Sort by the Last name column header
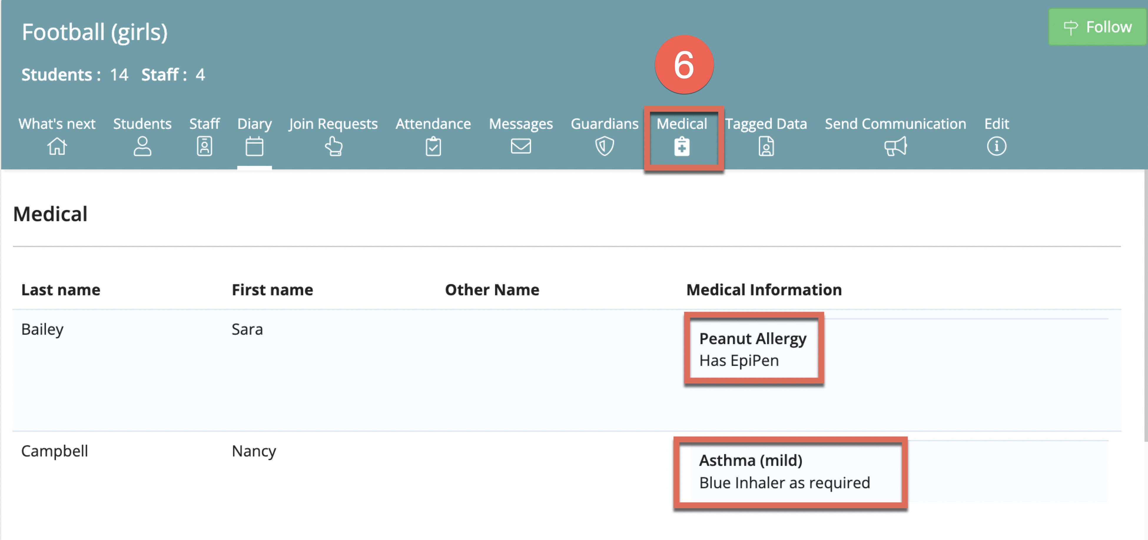1148x540 pixels. point(60,289)
